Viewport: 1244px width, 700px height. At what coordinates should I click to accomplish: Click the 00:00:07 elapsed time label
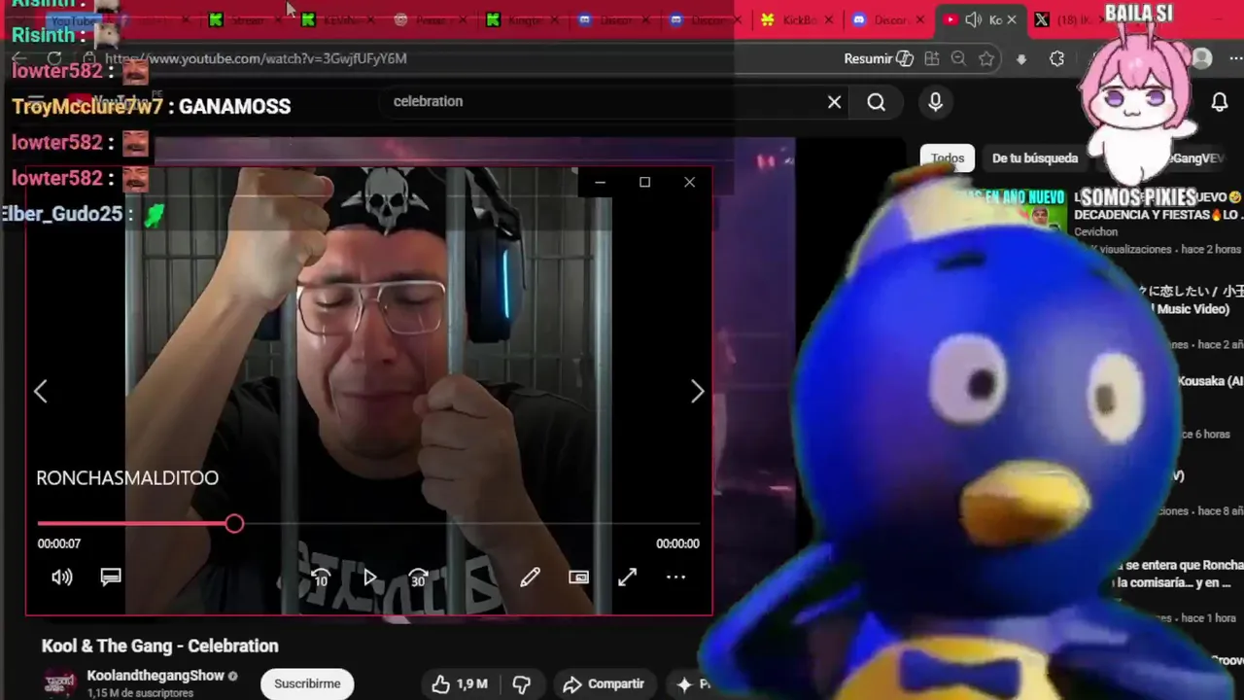coord(59,543)
